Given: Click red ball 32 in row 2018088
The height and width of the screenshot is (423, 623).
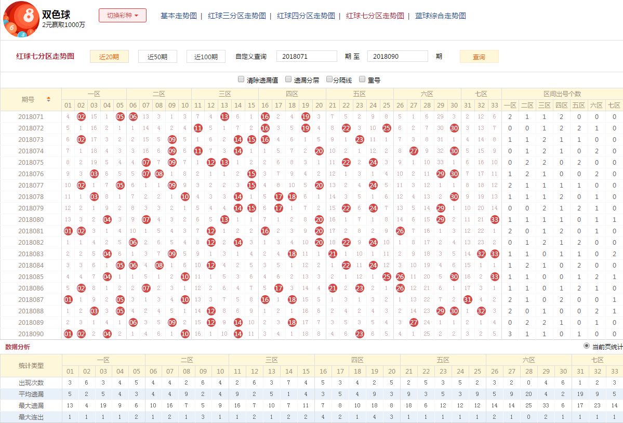Looking at the screenshot, I should pyautogui.click(x=481, y=311).
